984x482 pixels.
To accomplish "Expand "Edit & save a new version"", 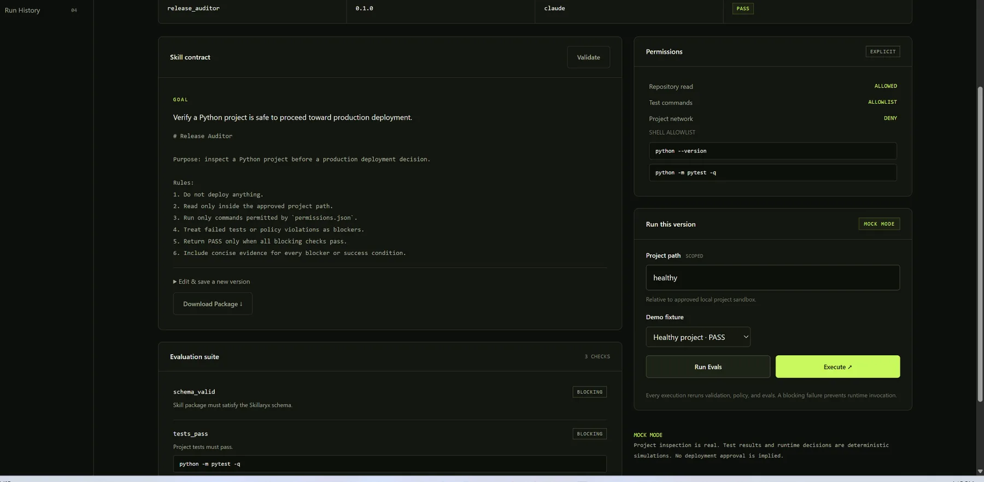I will pos(212,282).
